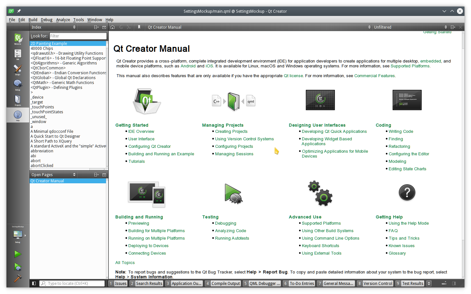Open the Debug menu
This screenshot has width=471, height=294.
pos(46,20)
